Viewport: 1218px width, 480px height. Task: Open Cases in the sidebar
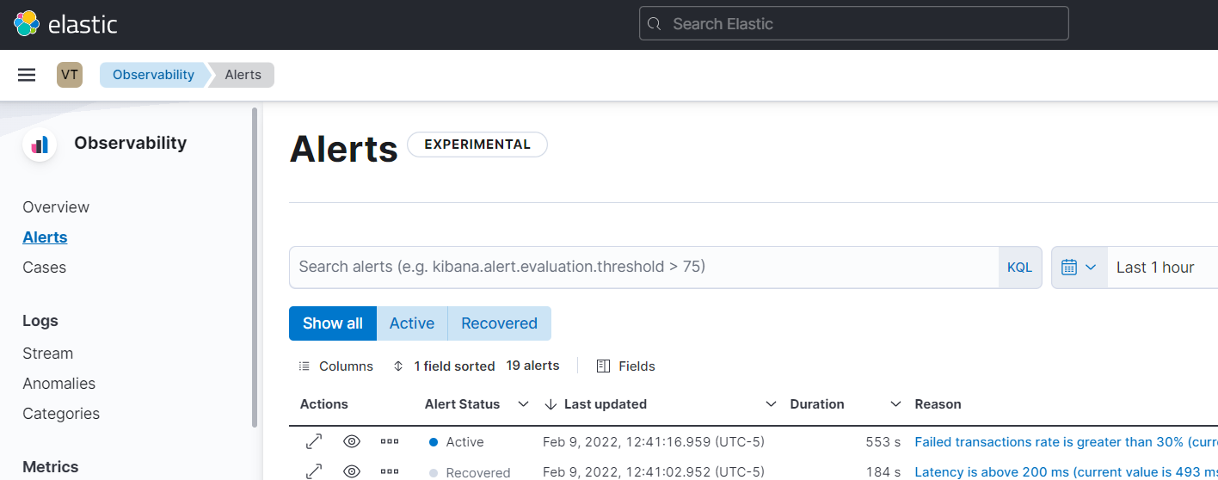tap(44, 268)
